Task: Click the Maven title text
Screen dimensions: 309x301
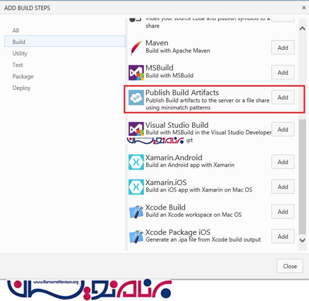Action: (x=157, y=43)
